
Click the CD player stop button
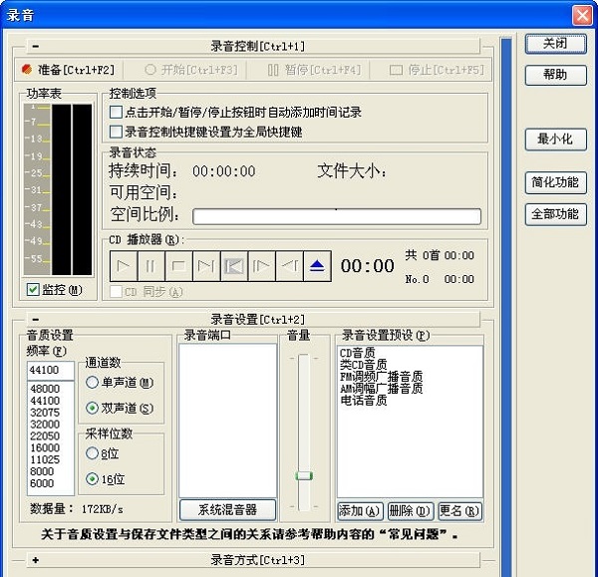tap(178, 266)
